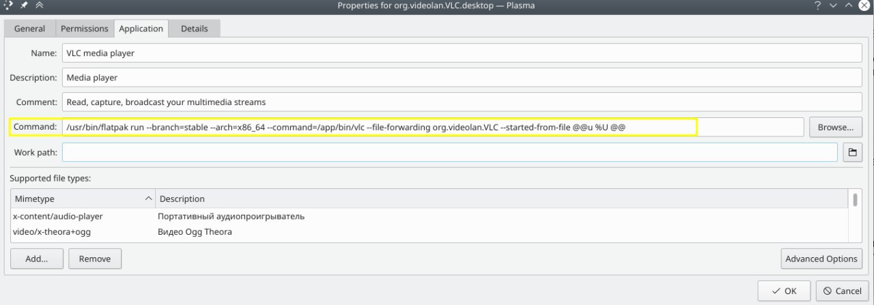Select the Портативный аудиопроигрыватель description cell
Screen dimensions: 874x305
[x=231, y=216]
